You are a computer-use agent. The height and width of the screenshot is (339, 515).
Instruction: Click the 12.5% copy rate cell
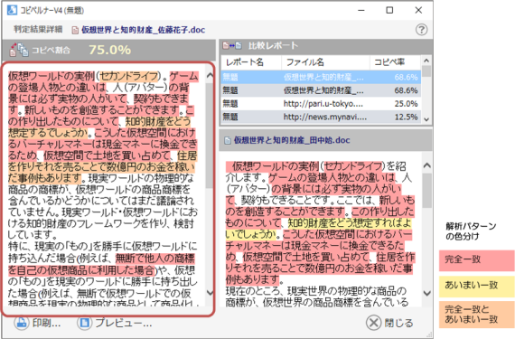(x=406, y=117)
